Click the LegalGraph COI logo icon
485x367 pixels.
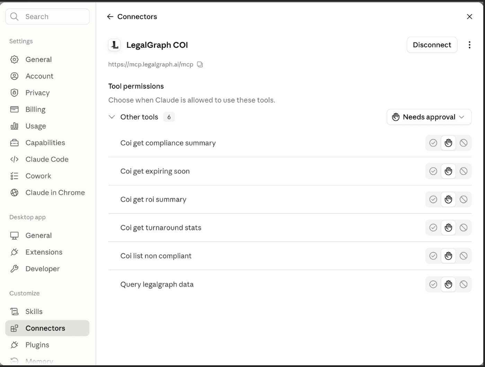(x=114, y=45)
